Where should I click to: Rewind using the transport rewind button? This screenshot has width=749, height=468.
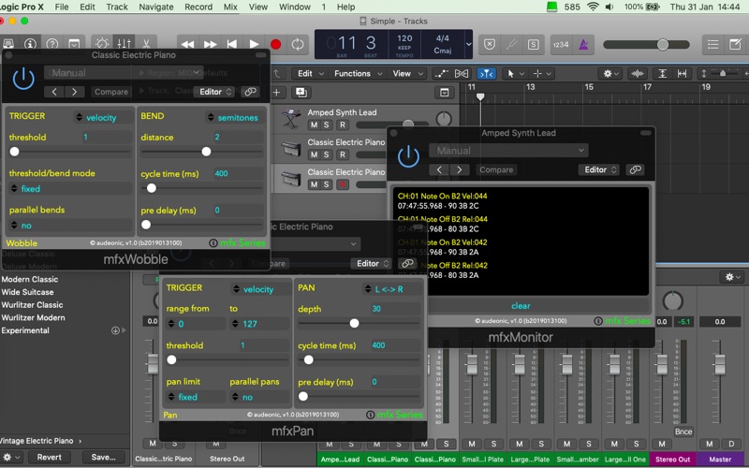(188, 44)
